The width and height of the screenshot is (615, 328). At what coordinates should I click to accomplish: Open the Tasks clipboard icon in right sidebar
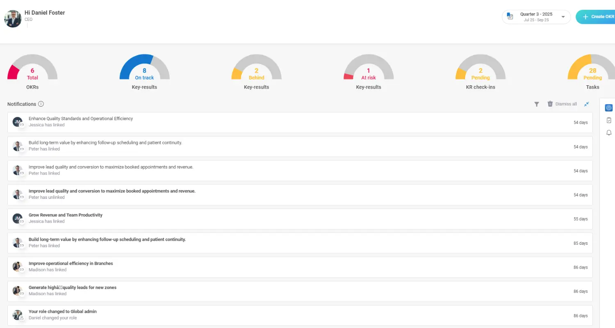608,120
